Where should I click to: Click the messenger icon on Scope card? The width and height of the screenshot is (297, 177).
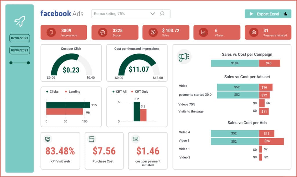103,32
